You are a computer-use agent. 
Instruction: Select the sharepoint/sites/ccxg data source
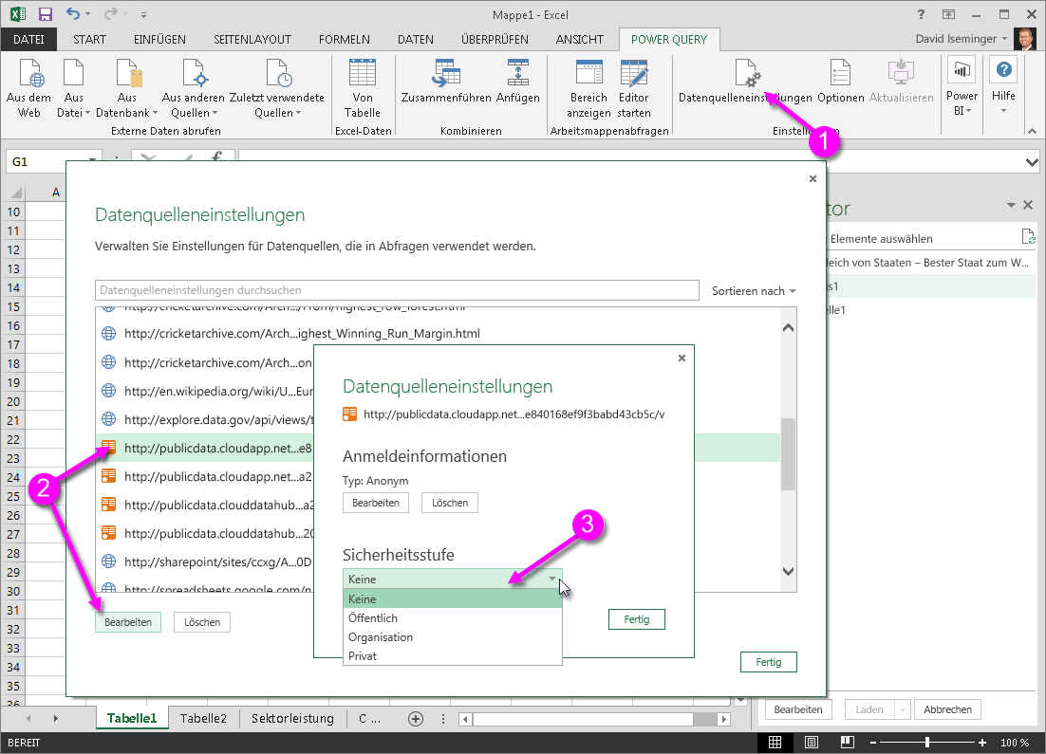tap(205, 562)
